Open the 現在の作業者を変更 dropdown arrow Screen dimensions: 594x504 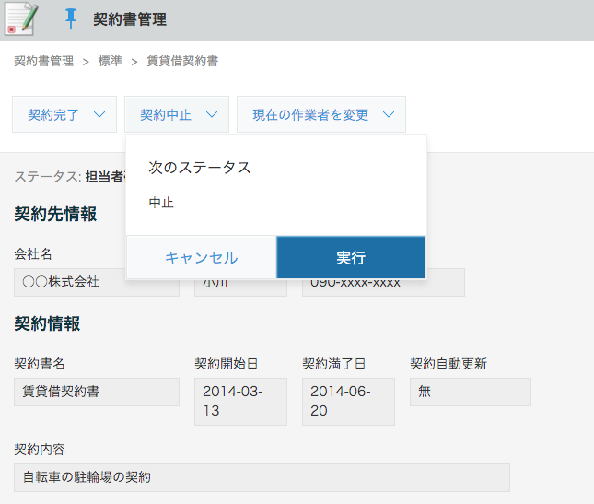[x=389, y=115]
